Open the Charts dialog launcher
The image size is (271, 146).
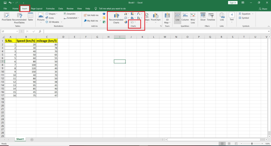click(x=161, y=26)
